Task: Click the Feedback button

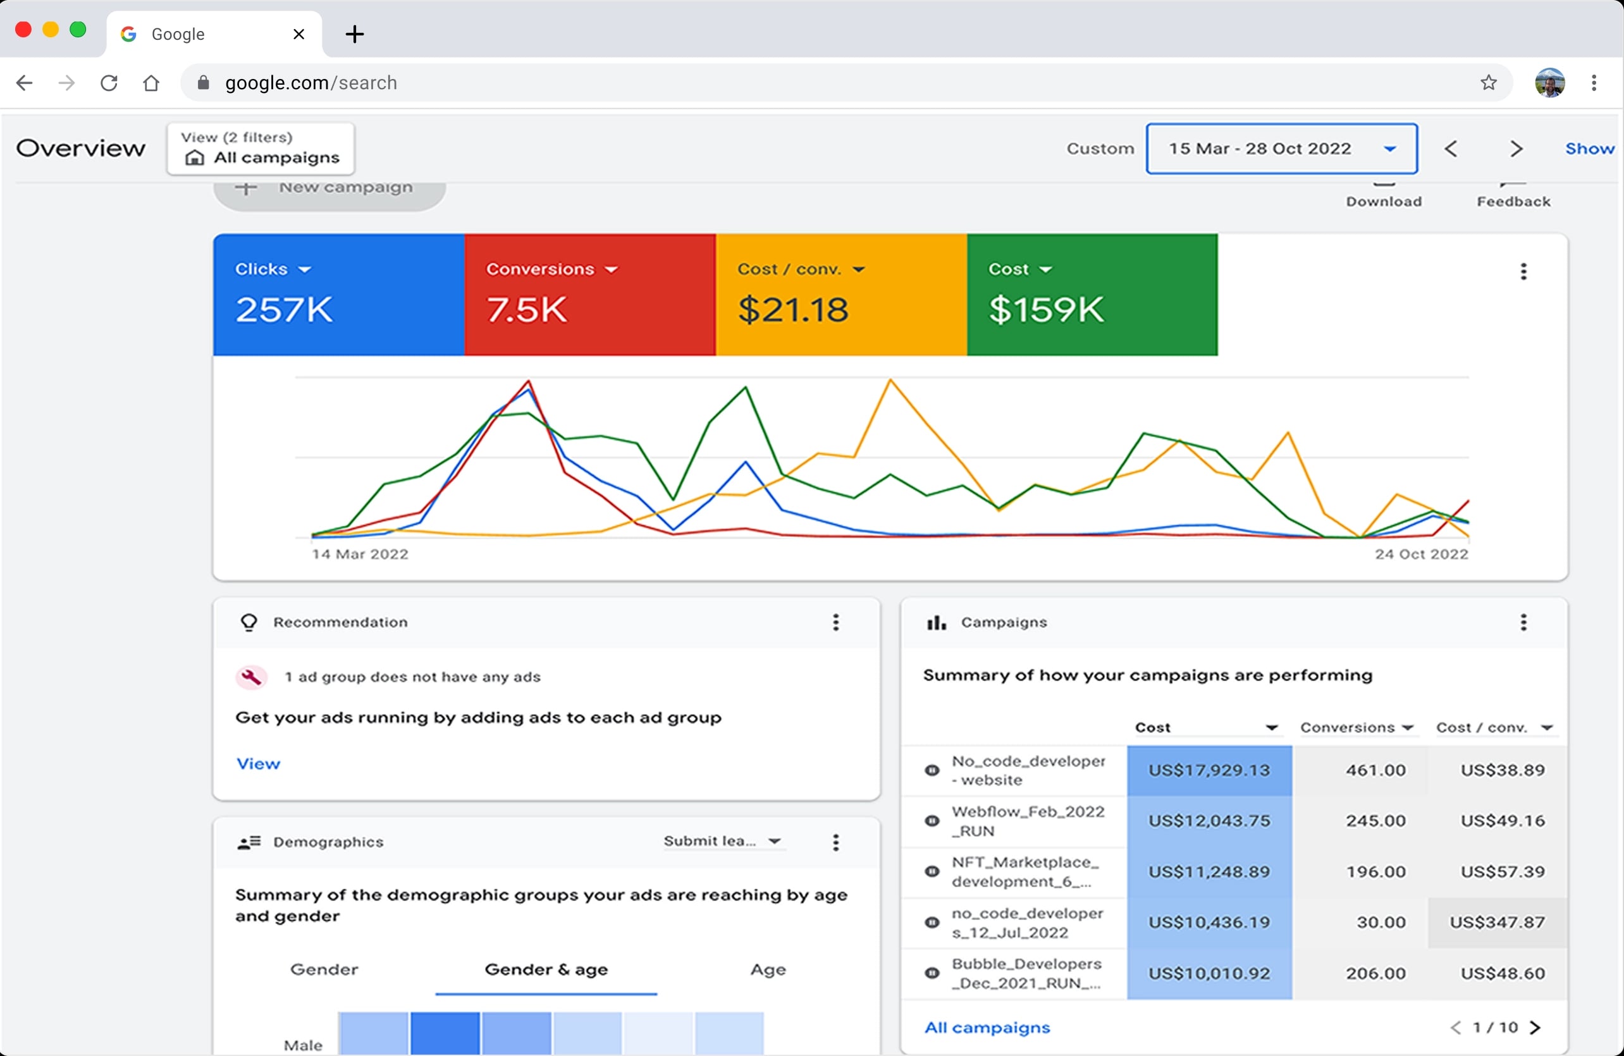Action: (x=1513, y=197)
